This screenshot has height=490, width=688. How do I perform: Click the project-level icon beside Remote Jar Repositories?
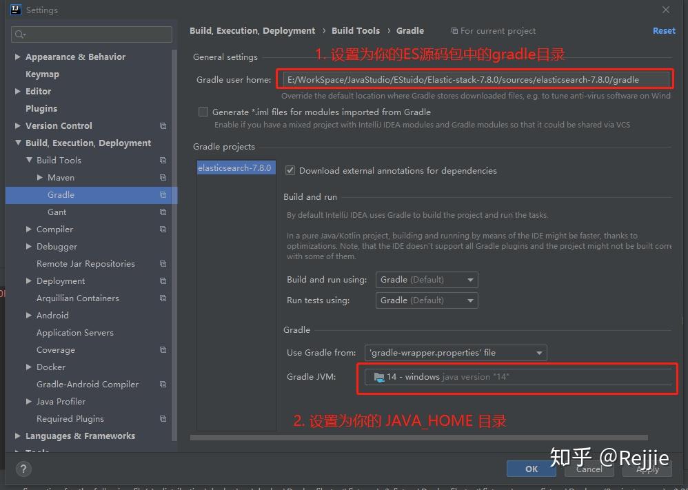[163, 264]
